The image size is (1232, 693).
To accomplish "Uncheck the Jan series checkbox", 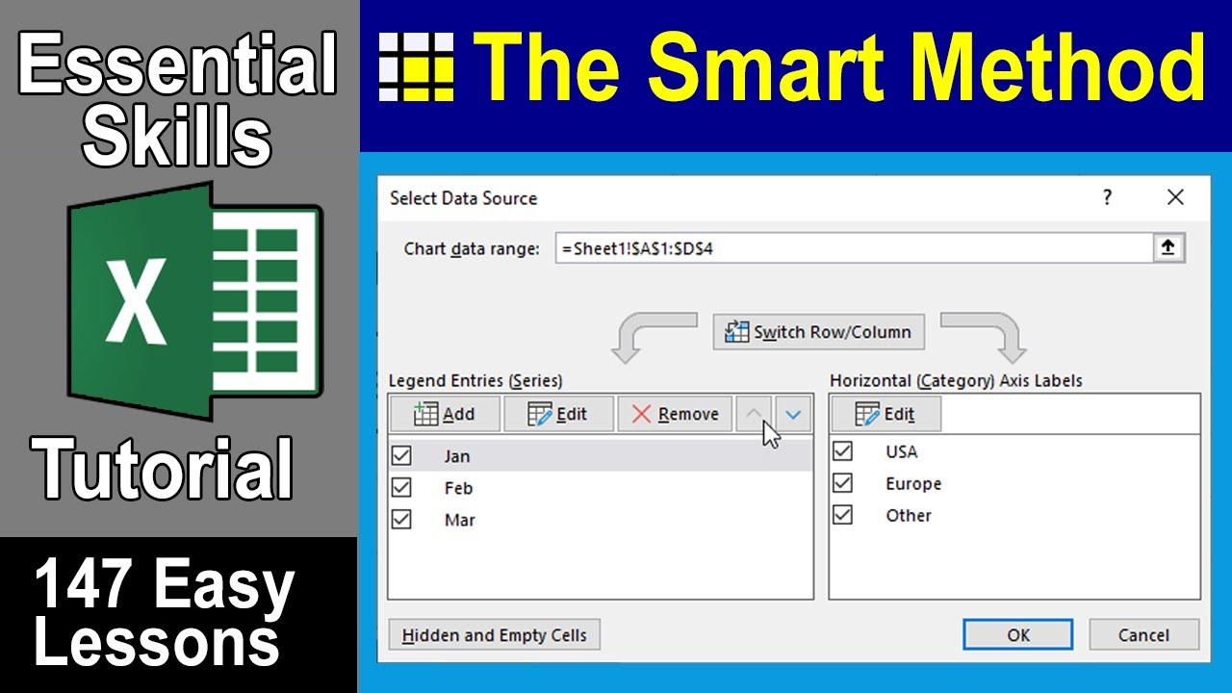I will pyautogui.click(x=401, y=455).
